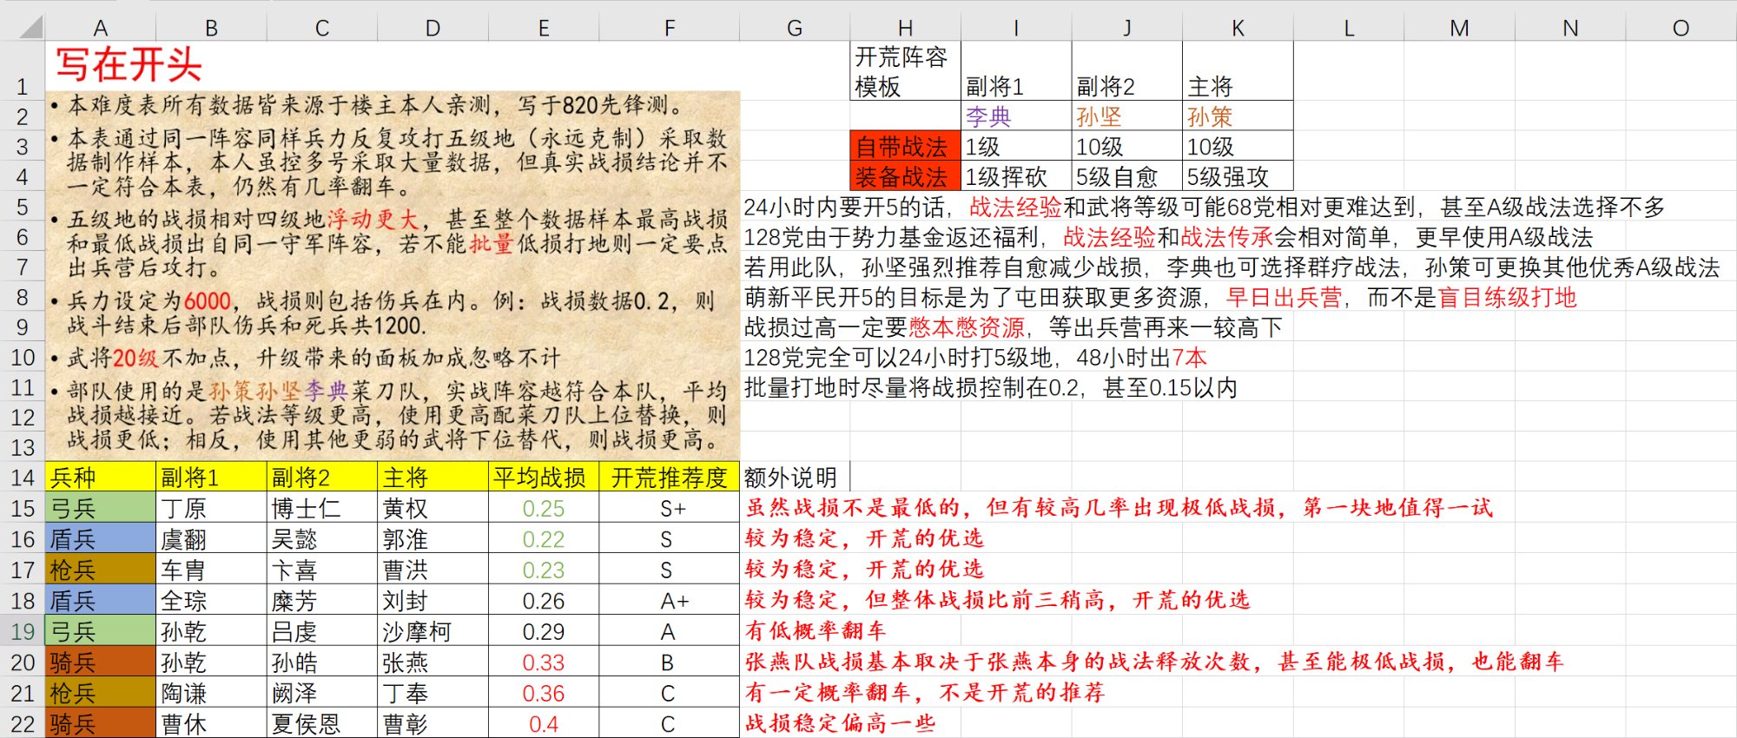Click the red 自带战法 cell
This screenshot has width=1737, height=738.
point(905,147)
